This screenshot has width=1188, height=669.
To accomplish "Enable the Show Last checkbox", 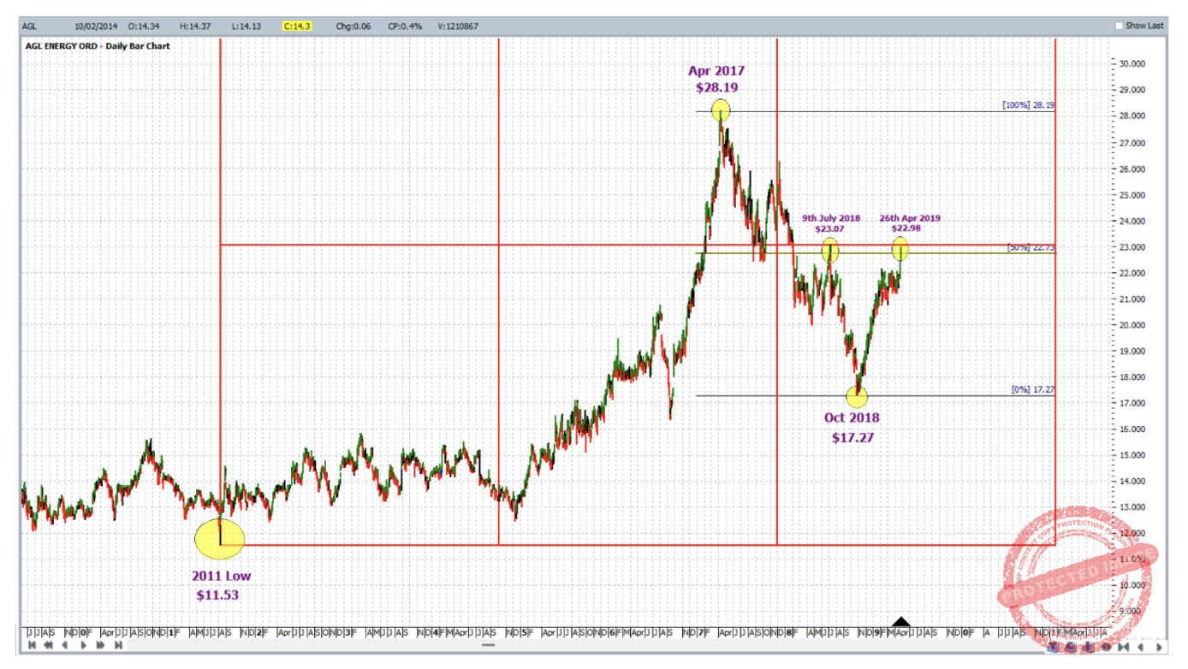I will pos(1120,26).
